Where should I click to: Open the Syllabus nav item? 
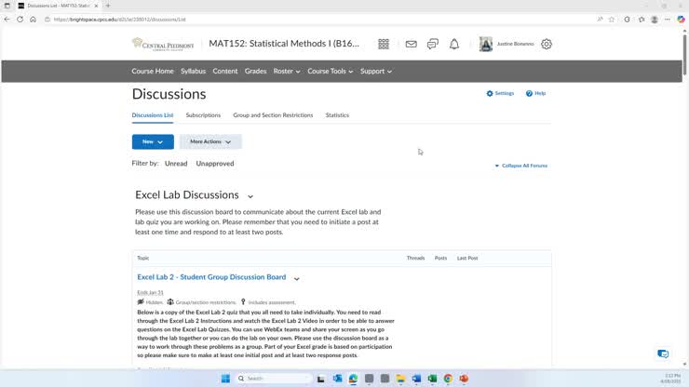193,71
